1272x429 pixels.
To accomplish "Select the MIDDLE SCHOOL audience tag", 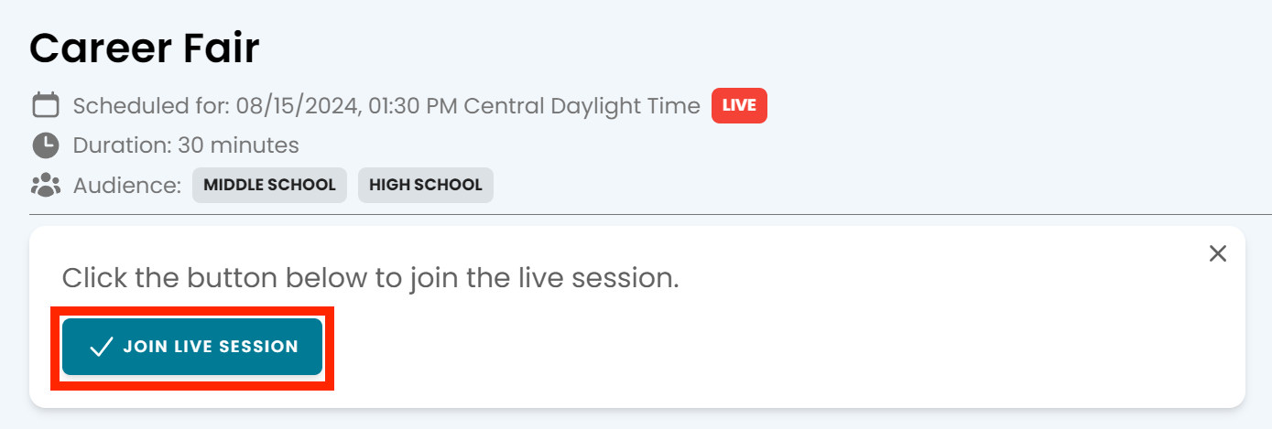I will coord(269,185).
